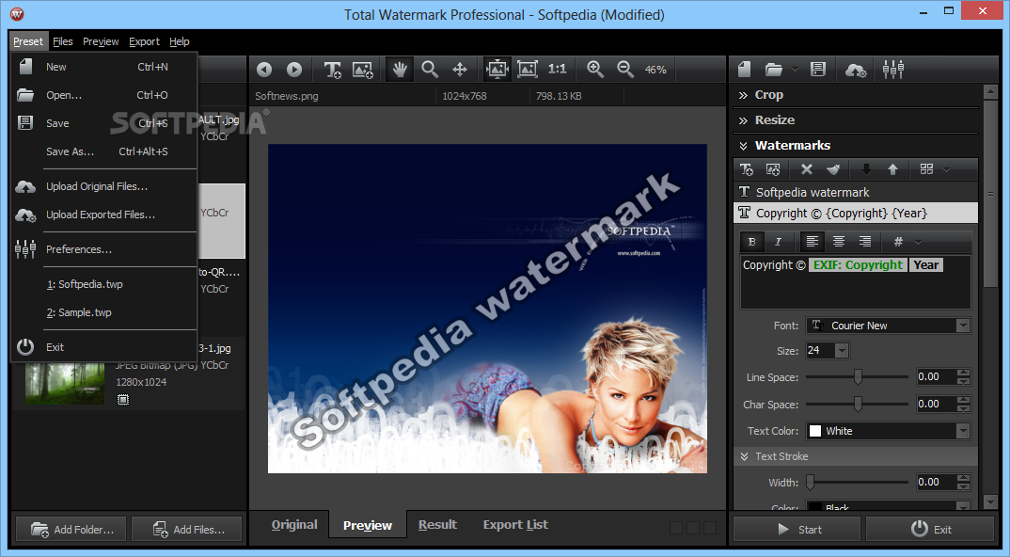The image size is (1010, 557).
Task: Choose Save As... in the Preset menu
Action: (104, 151)
